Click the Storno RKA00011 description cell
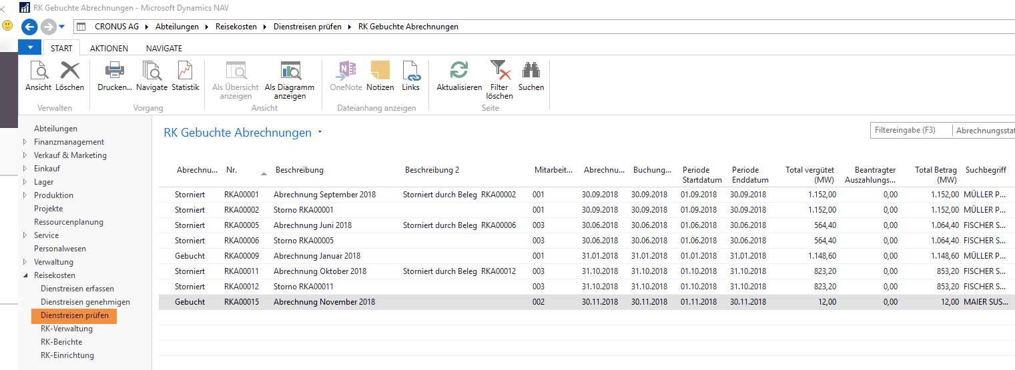The height and width of the screenshot is (370, 1015). pyautogui.click(x=303, y=287)
